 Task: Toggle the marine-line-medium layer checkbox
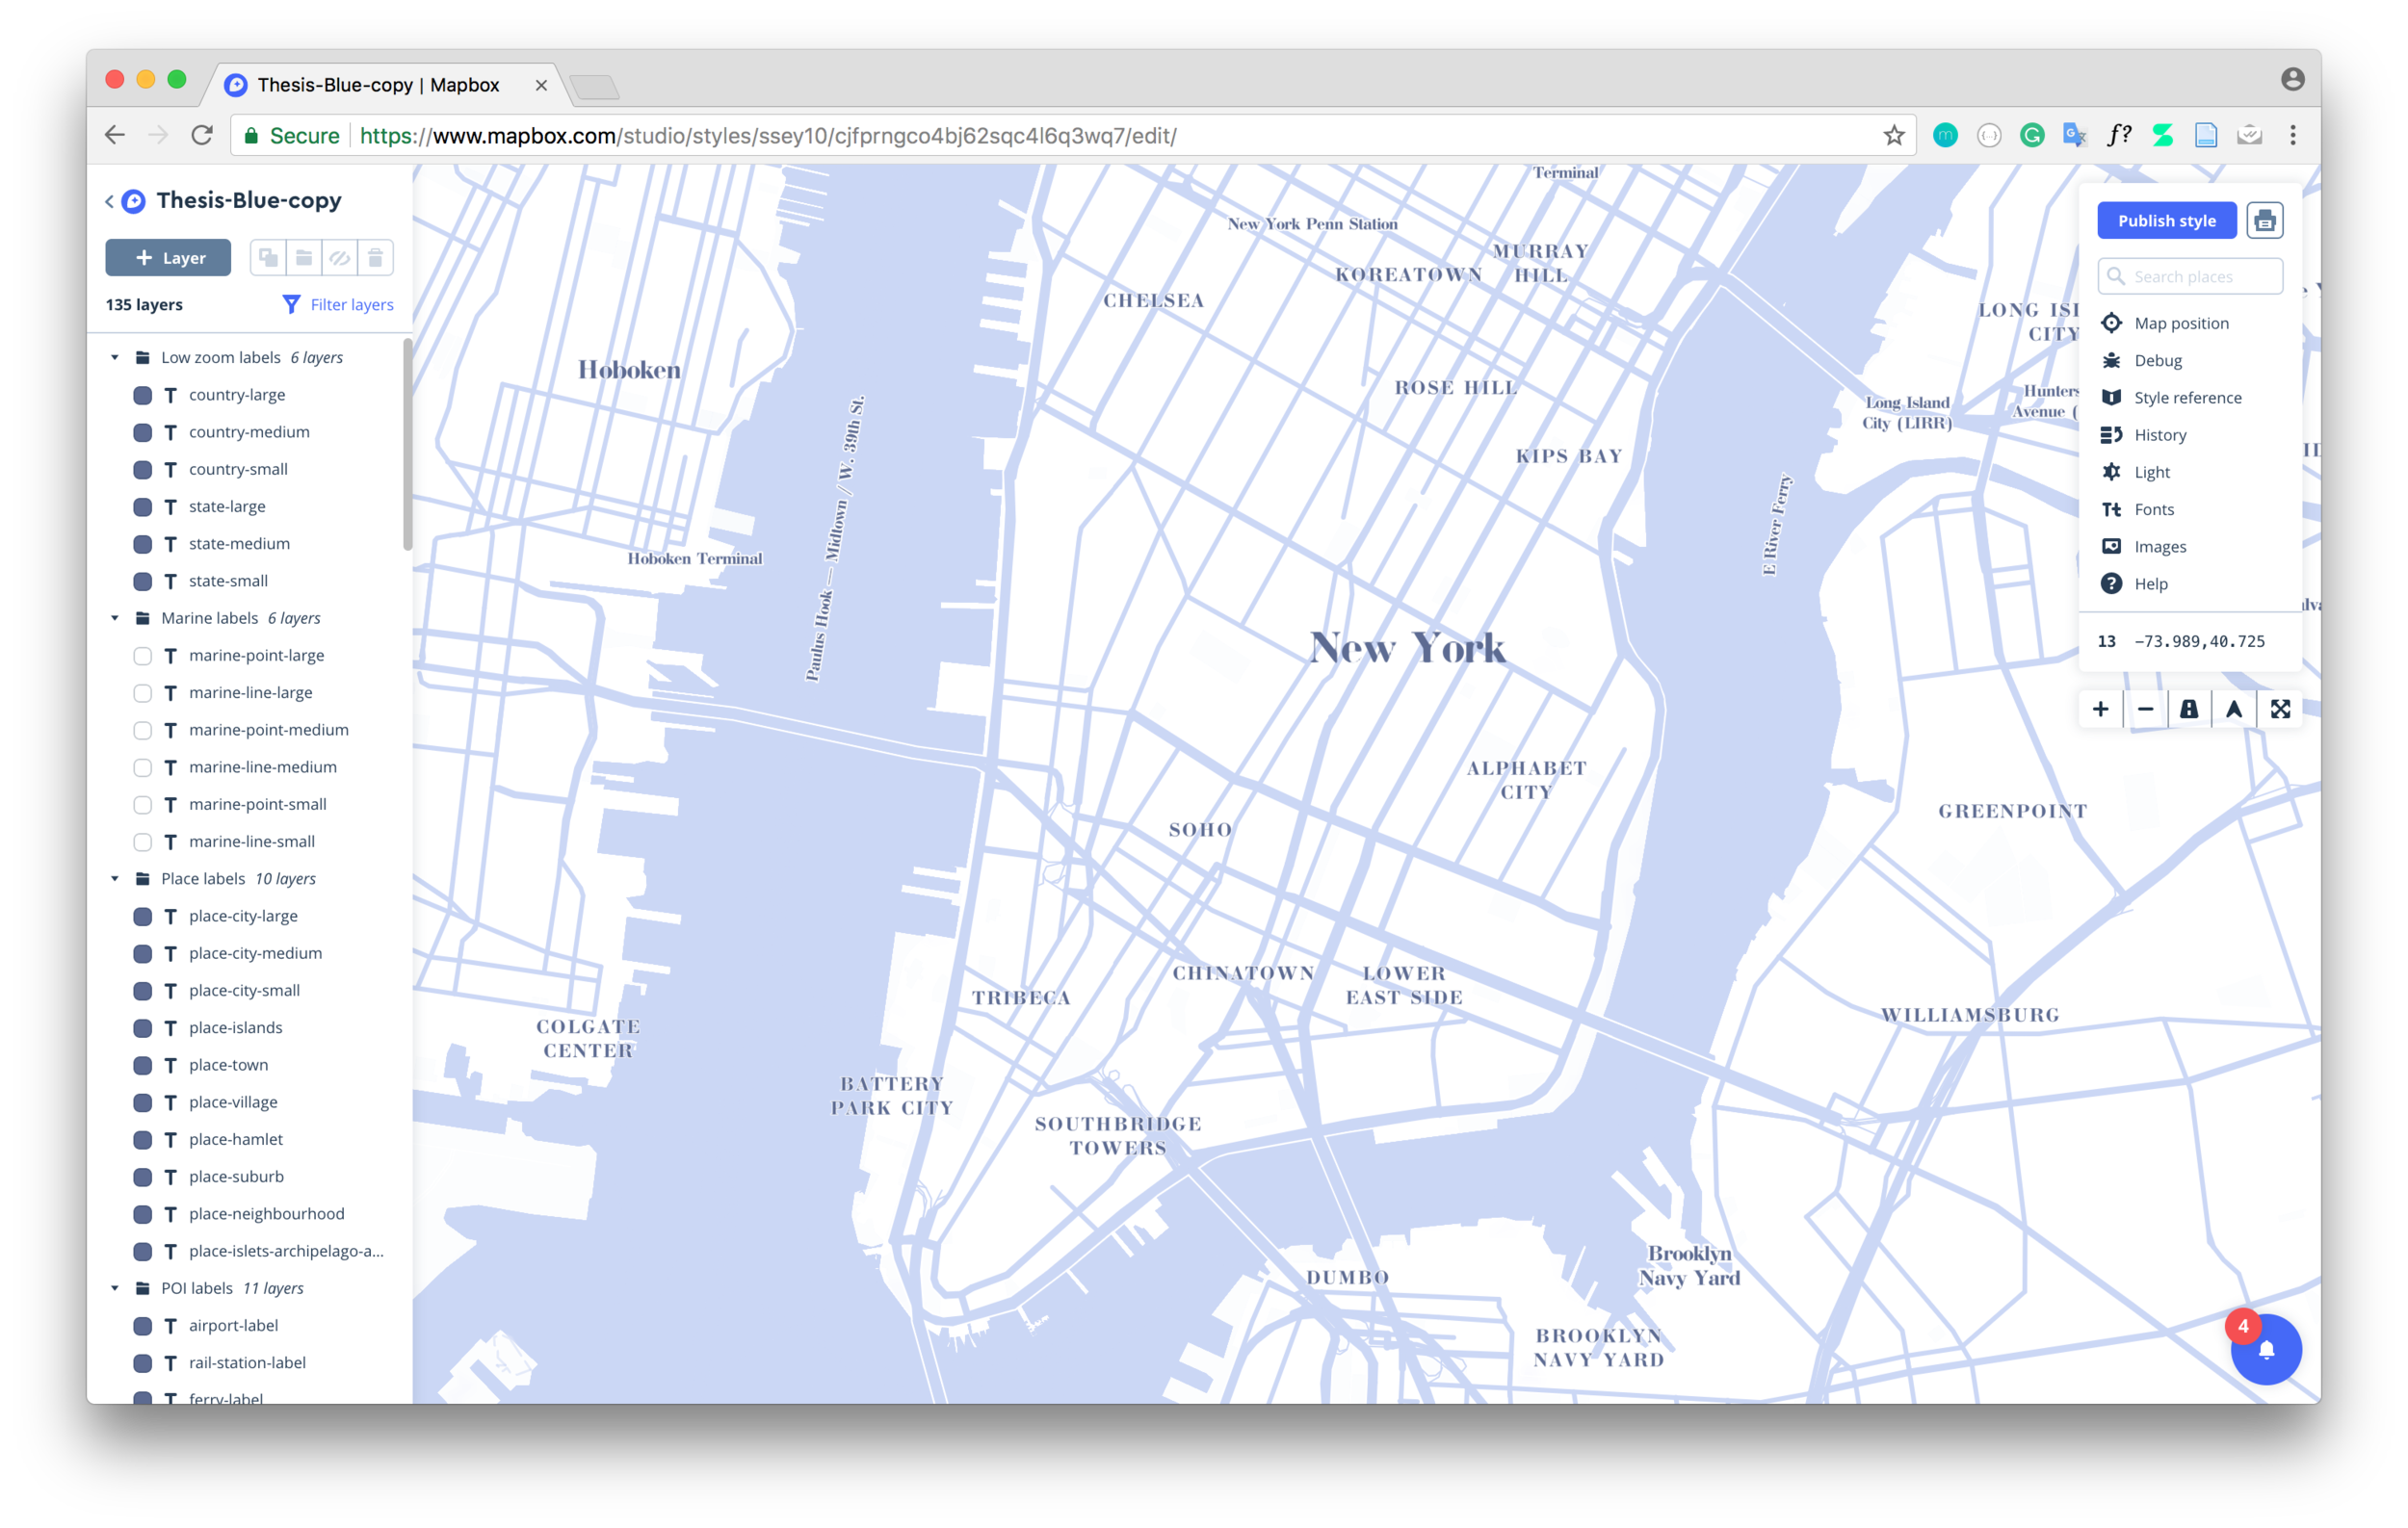(143, 767)
